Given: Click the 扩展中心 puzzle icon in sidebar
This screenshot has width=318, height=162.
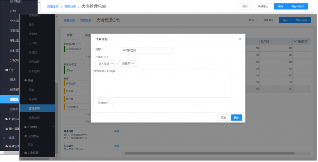Looking at the screenshot, I should tap(25, 127).
